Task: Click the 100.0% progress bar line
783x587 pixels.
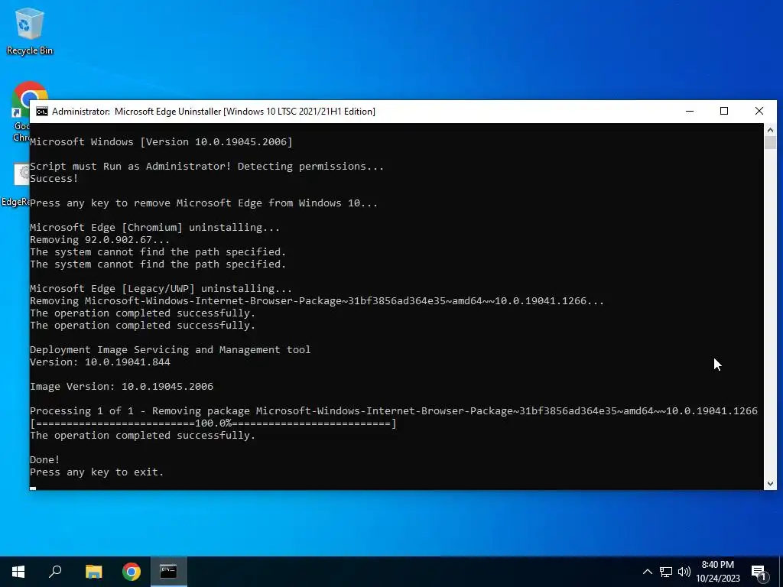Action: pos(213,423)
